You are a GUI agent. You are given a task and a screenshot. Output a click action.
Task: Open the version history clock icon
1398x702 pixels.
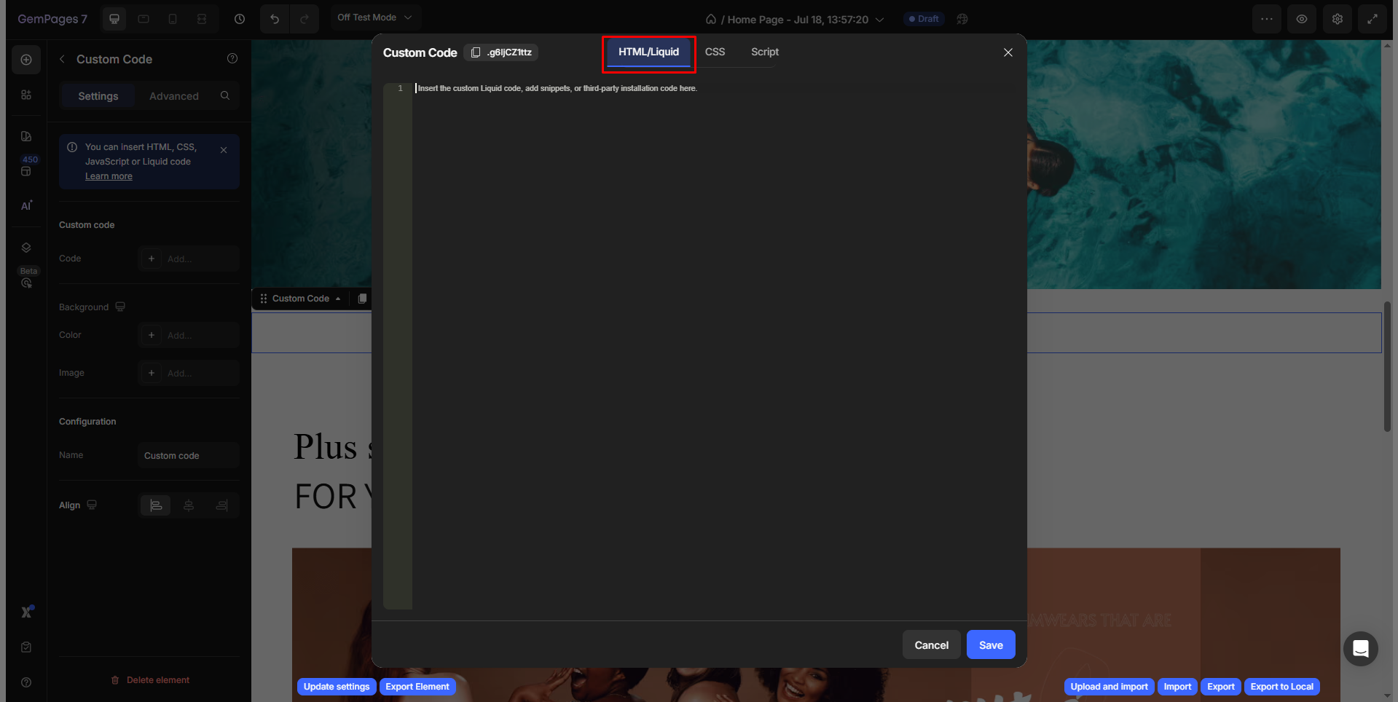coord(240,19)
